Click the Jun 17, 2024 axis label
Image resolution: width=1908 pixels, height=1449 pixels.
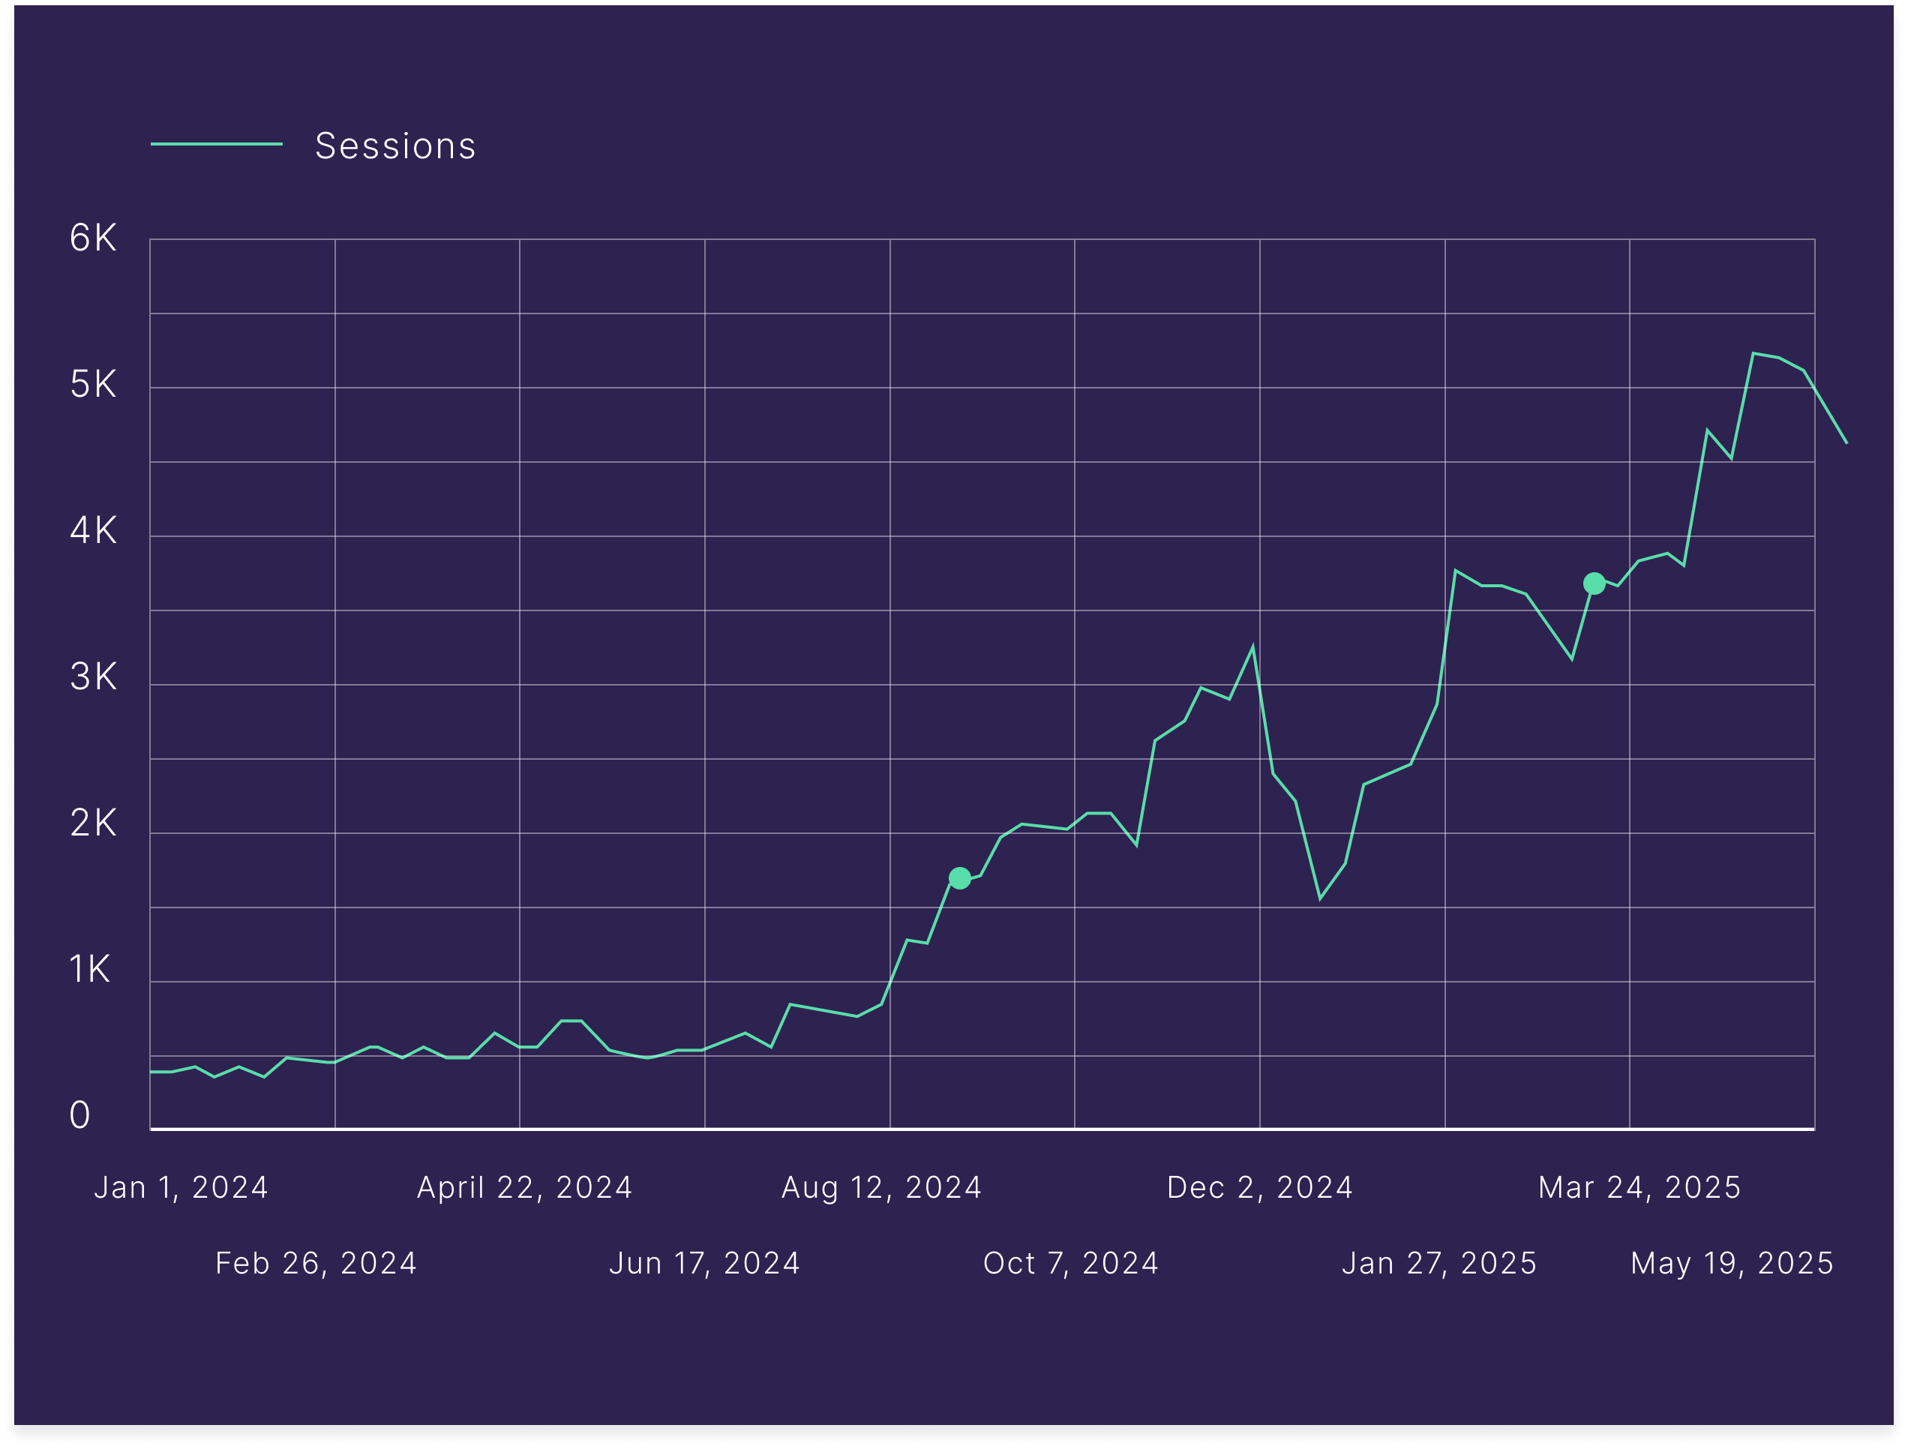705,1264
